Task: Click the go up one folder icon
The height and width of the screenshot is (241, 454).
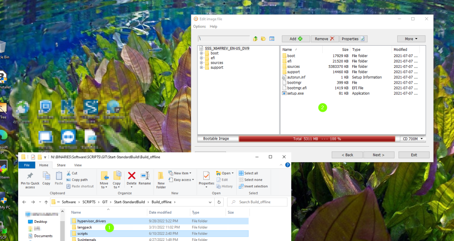Action: (255, 39)
